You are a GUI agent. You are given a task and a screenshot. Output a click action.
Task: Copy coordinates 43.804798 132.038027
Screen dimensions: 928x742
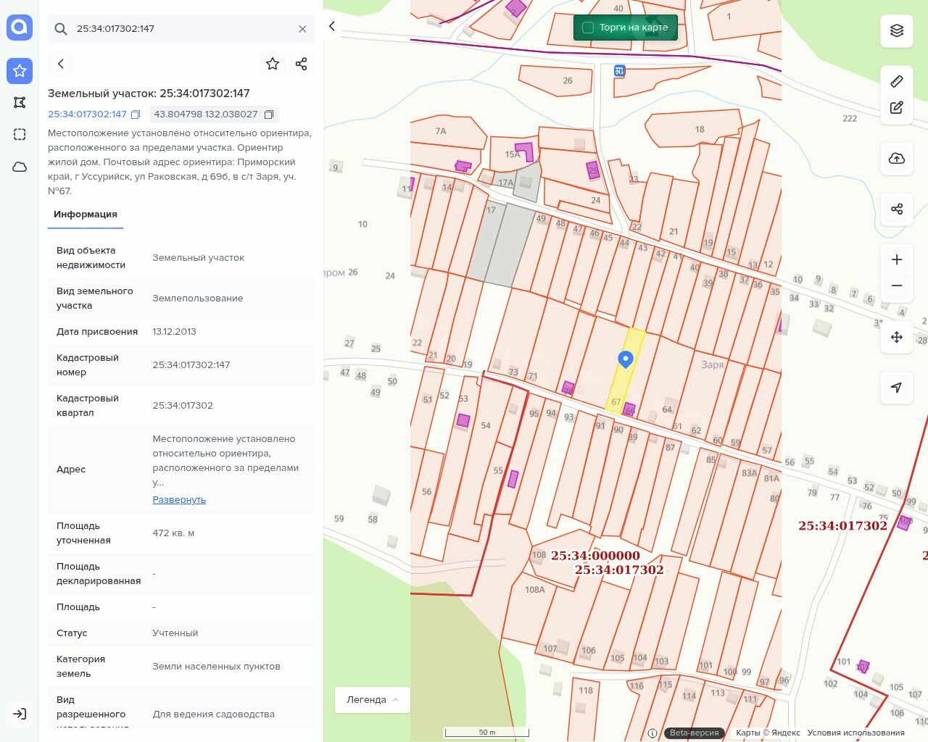pyautogui.click(x=269, y=114)
